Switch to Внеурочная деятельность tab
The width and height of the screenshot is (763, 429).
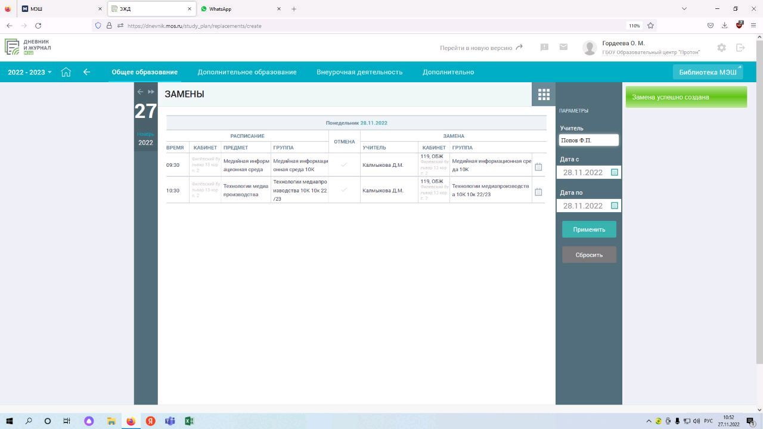point(359,72)
